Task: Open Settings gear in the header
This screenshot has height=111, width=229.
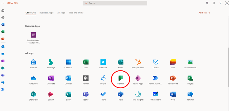Action: [x=214, y=3]
